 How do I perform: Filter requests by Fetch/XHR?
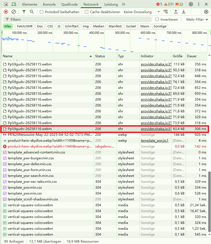25,26
